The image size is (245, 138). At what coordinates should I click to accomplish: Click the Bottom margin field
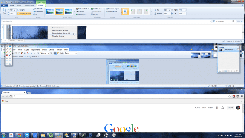167,14
